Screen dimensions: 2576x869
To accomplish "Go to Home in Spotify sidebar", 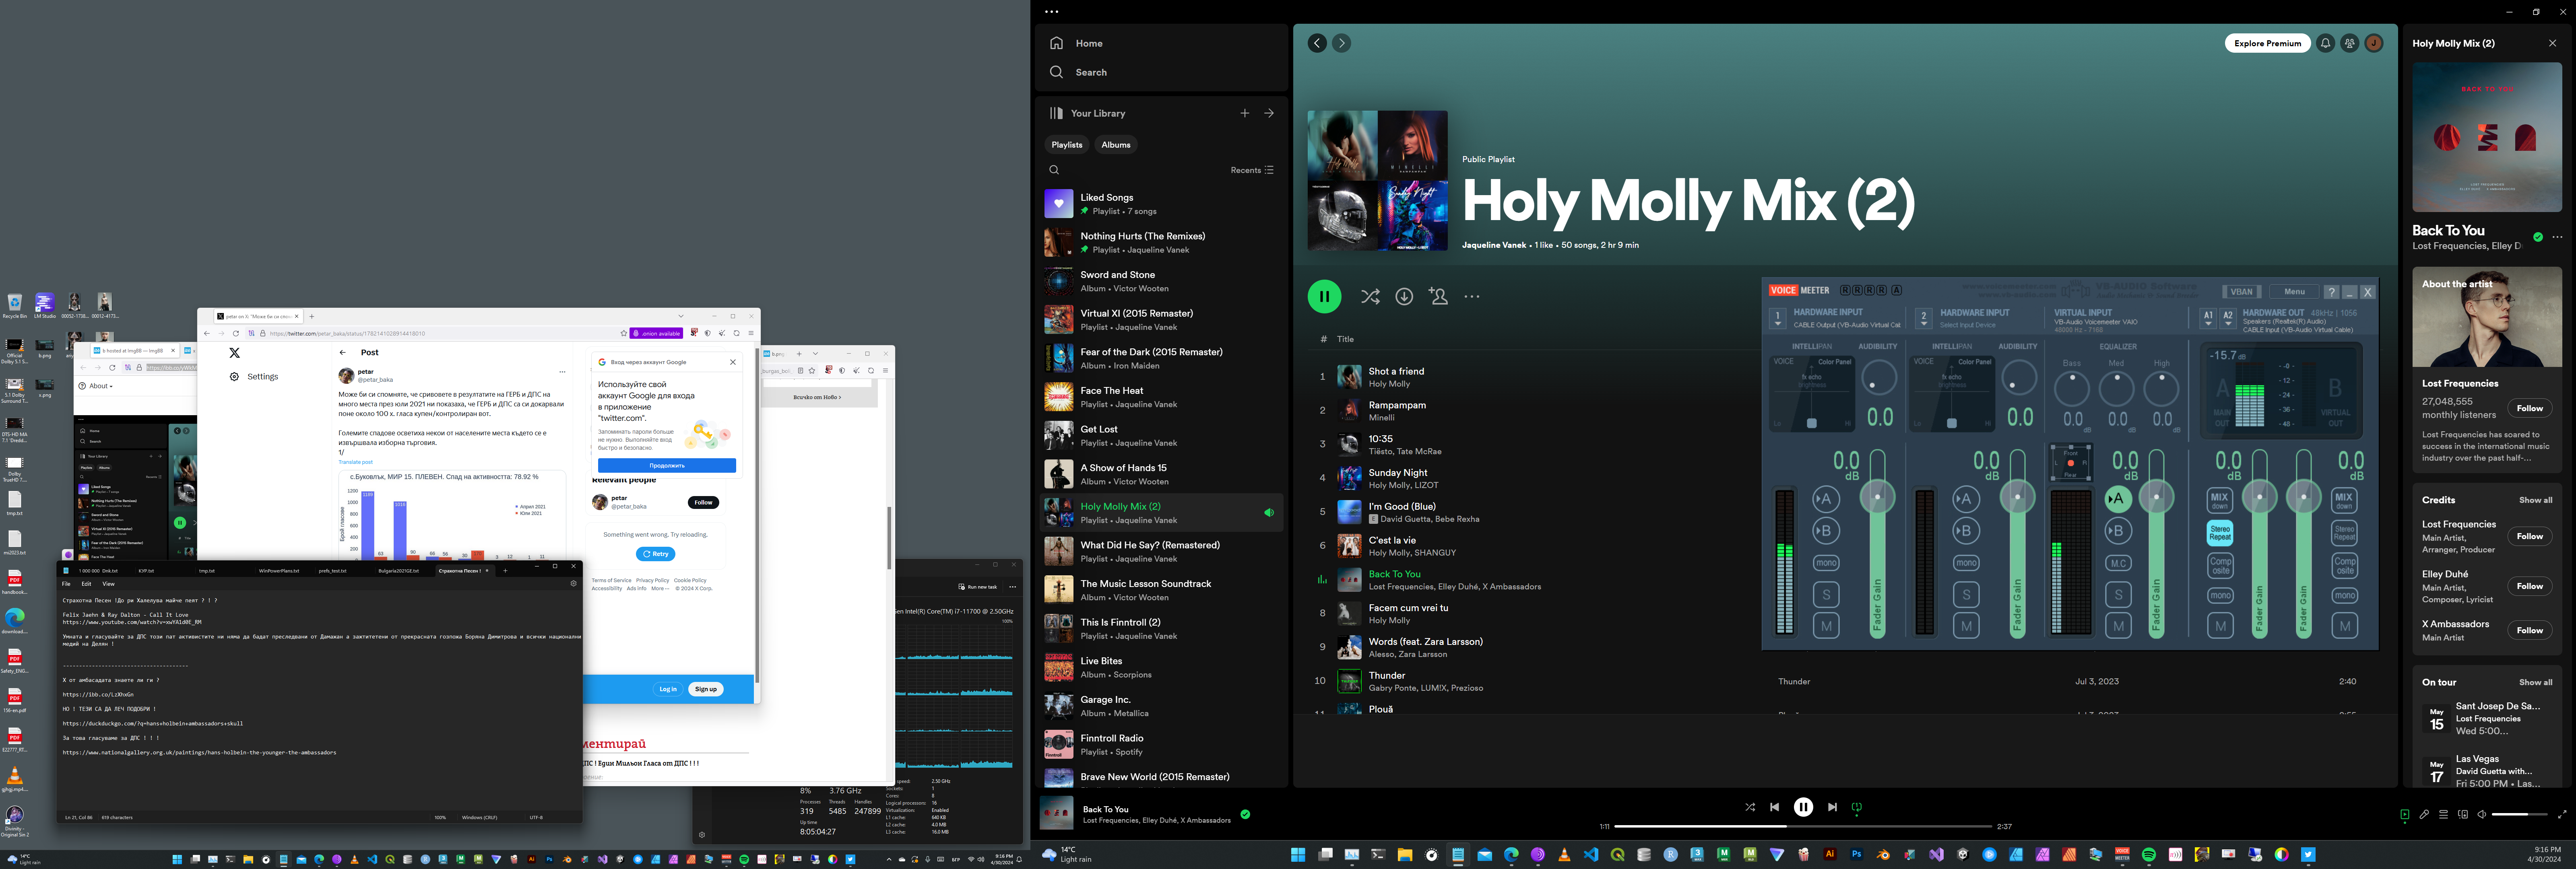I will [x=1076, y=44].
